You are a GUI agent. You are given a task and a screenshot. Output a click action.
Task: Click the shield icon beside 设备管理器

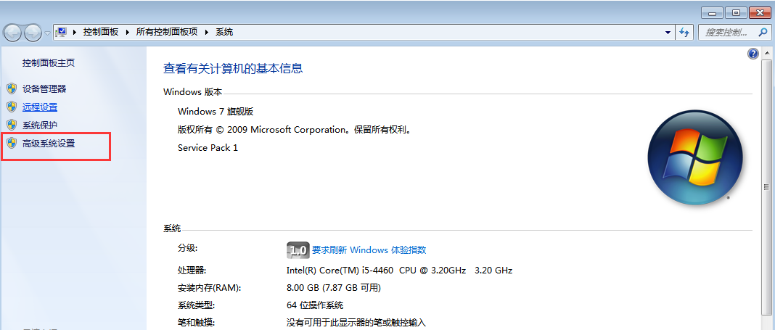11,88
